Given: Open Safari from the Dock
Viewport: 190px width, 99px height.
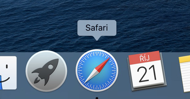Looking at the screenshot, I should click(x=97, y=70).
